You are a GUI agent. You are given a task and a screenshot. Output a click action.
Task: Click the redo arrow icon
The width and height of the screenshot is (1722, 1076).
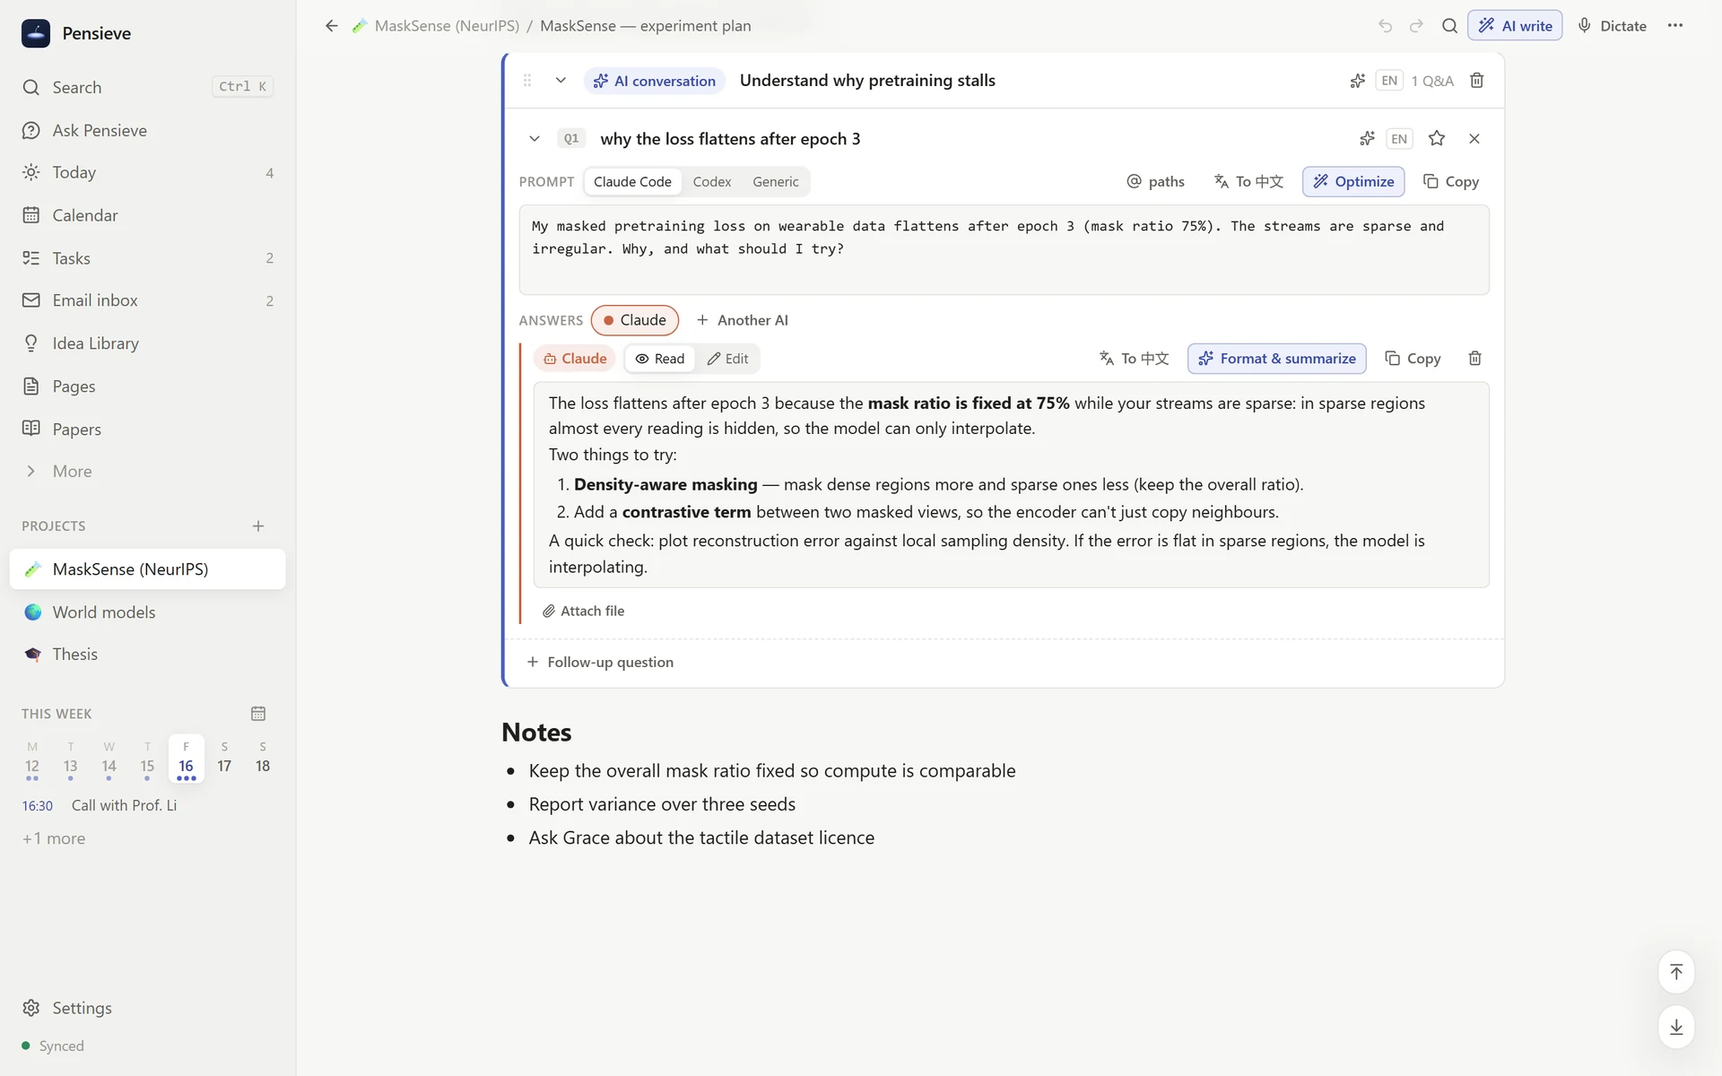1416,26
